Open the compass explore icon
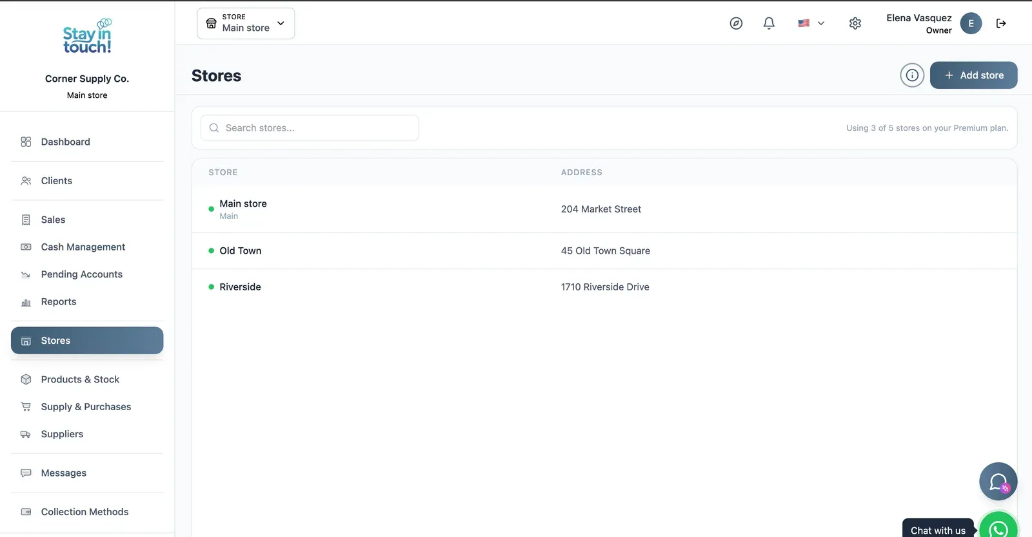The height and width of the screenshot is (537, 1032). (736, 23)
